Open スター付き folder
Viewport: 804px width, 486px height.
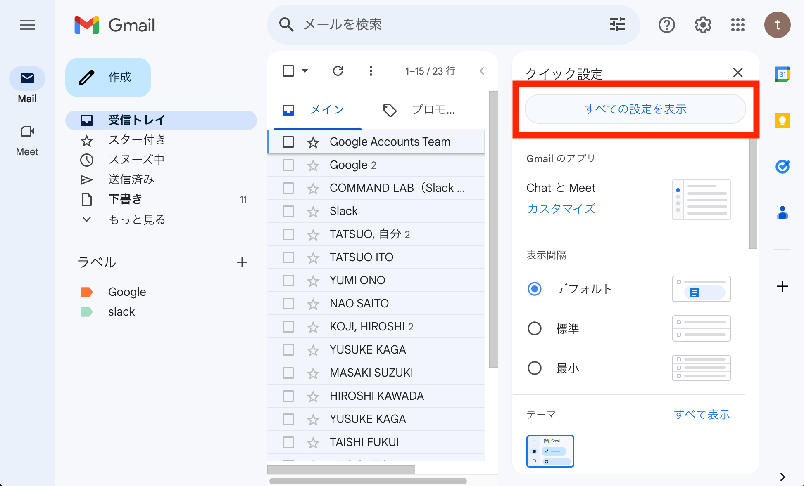(x=161, y=140)
